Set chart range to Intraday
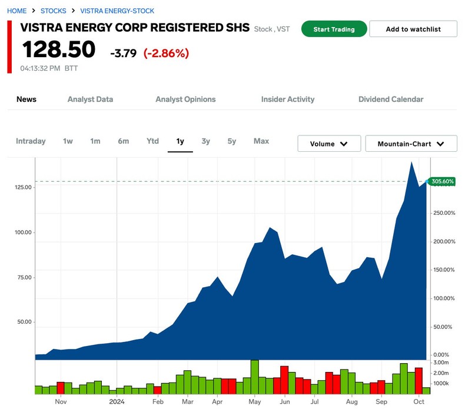Viewport: 465px width, 409px height. pos(31,141)
